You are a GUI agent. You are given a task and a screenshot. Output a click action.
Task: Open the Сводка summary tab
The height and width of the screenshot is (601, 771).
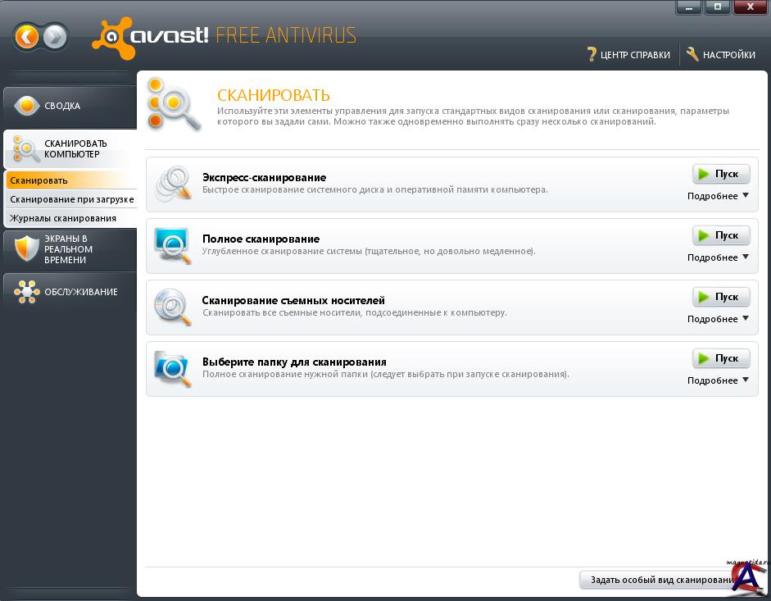pos(69,106)
